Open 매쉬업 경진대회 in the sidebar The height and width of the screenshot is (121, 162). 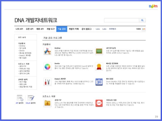click(25, 53)
